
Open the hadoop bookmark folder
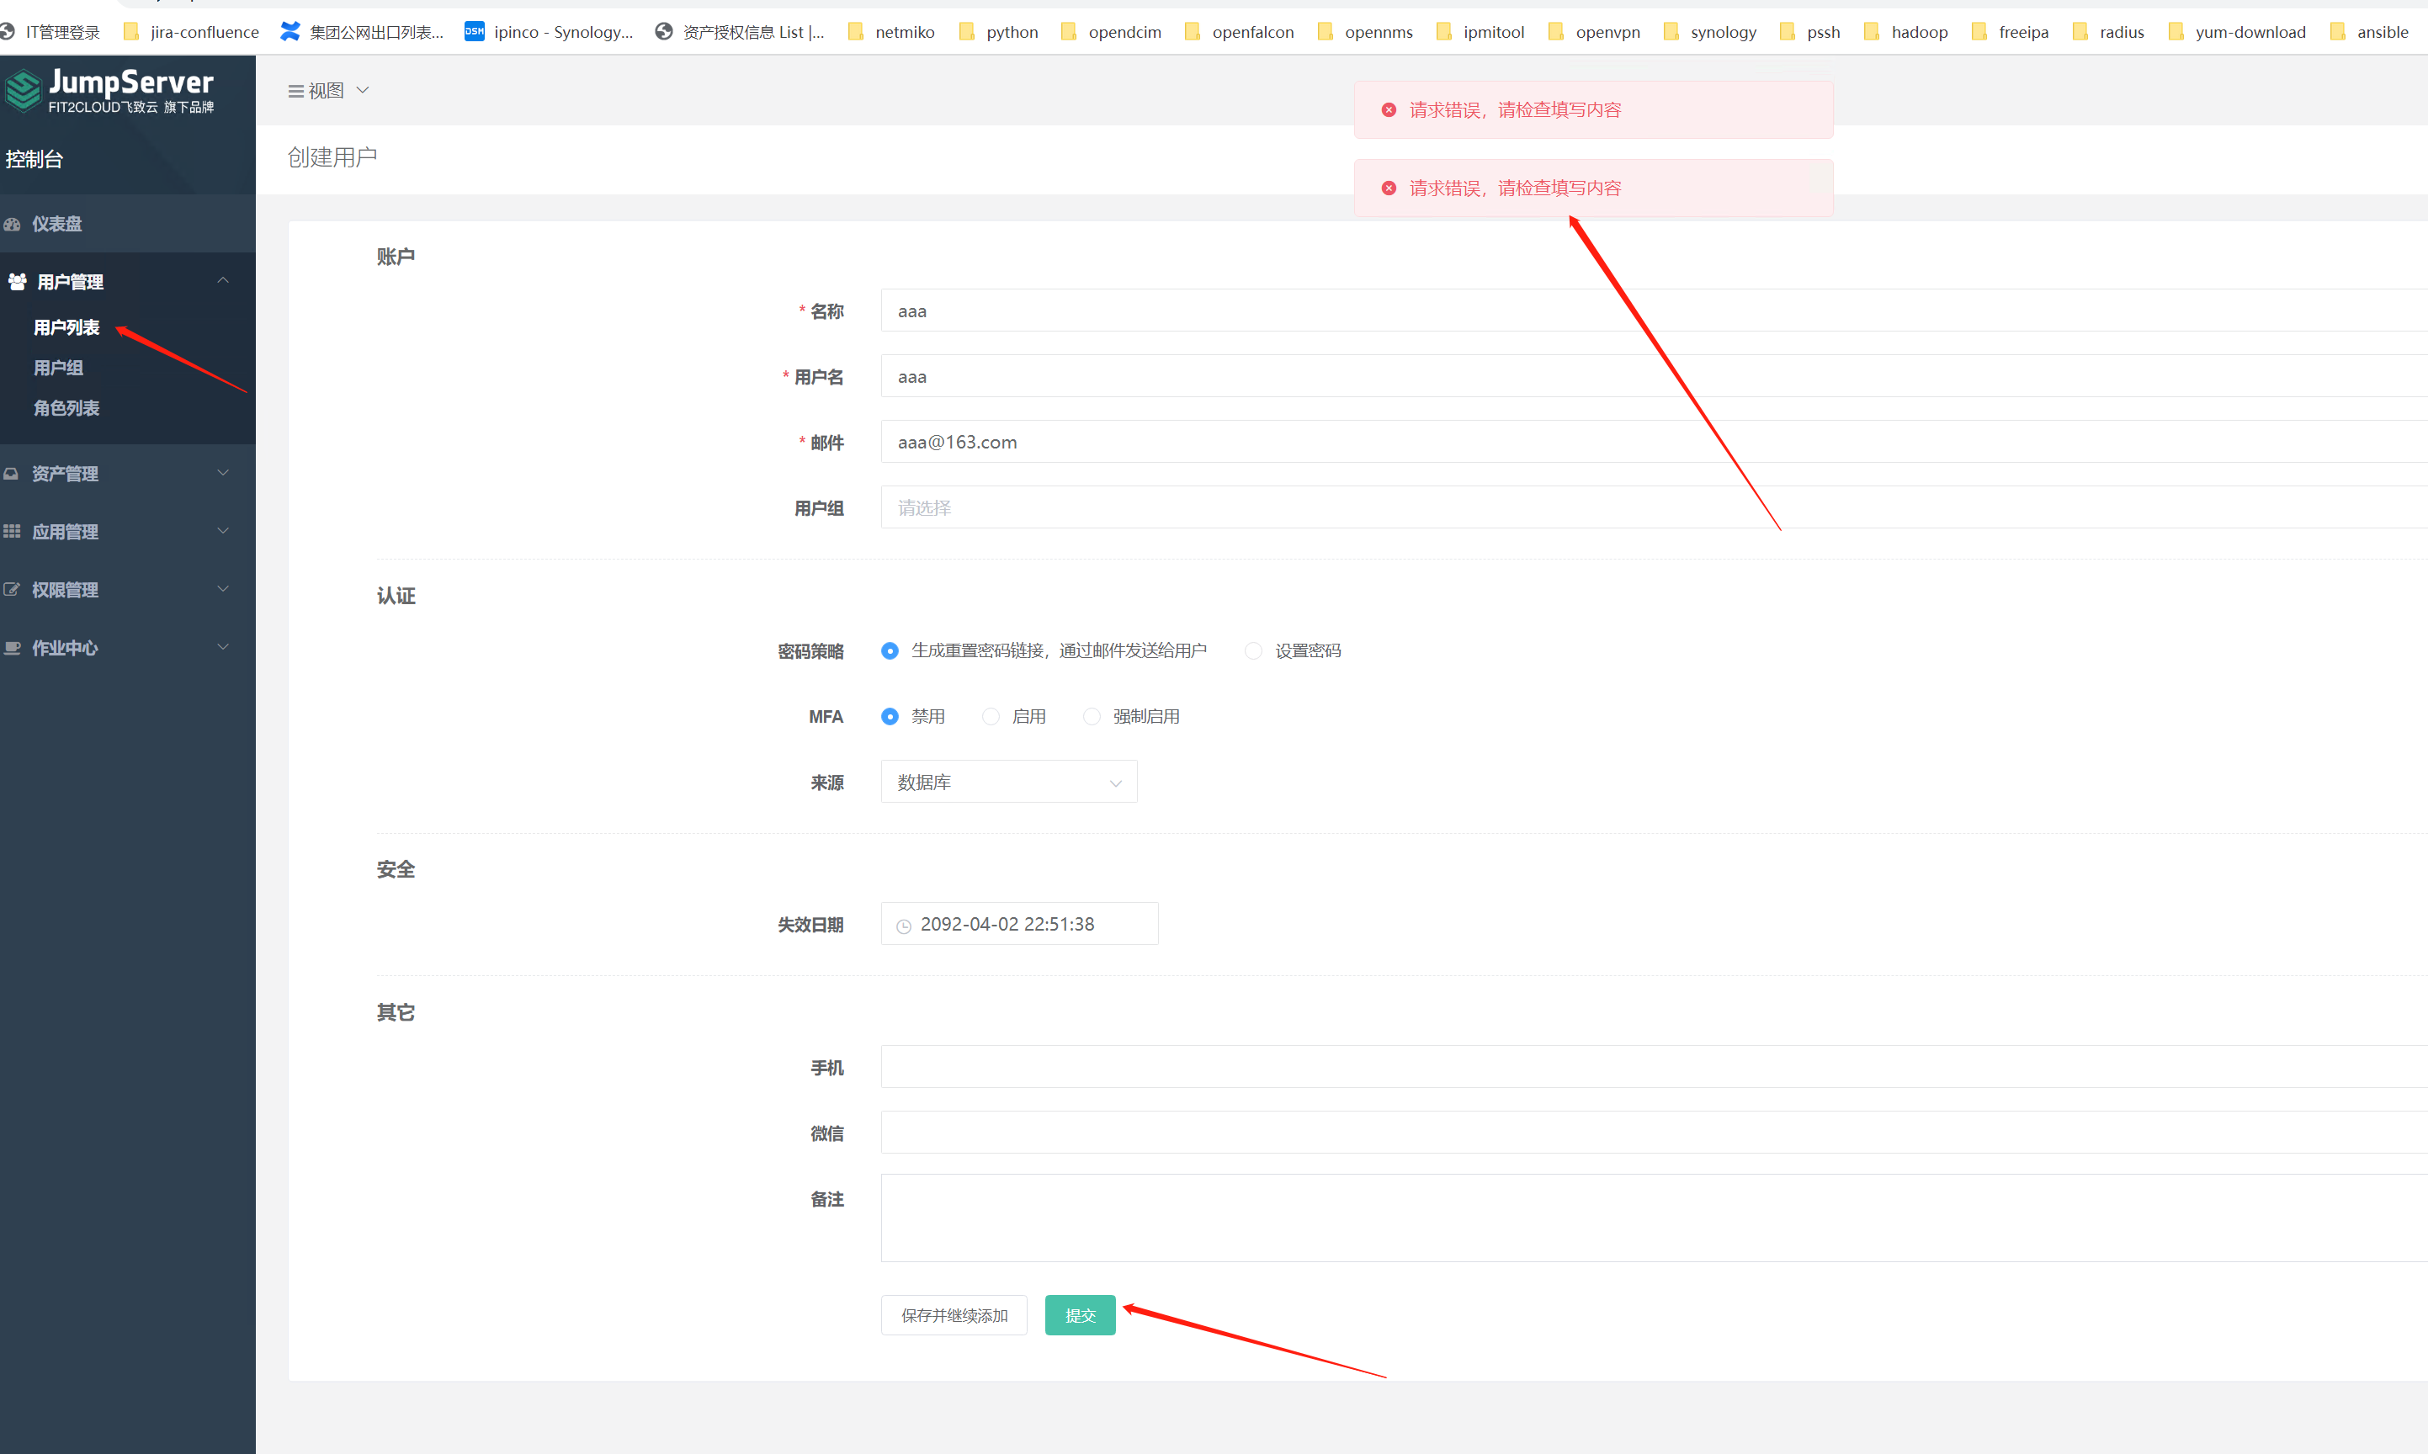1905,32
